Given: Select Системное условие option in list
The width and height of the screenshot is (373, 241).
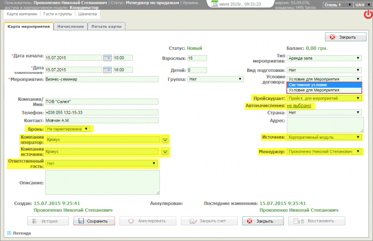Looking at the screenshot, I should (324, 85).
